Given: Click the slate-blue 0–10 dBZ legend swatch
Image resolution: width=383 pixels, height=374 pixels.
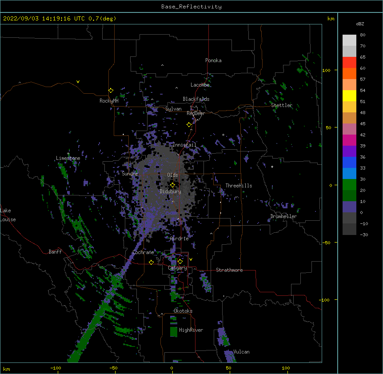Looking at the screenshot, I should [x=349, y=207].
